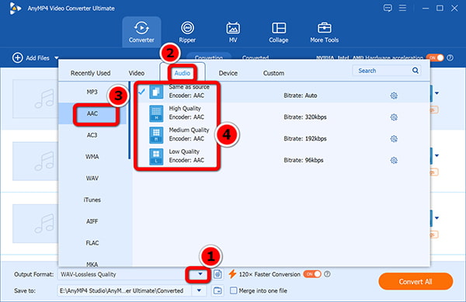Select WAV in format list

coord(92,178)
